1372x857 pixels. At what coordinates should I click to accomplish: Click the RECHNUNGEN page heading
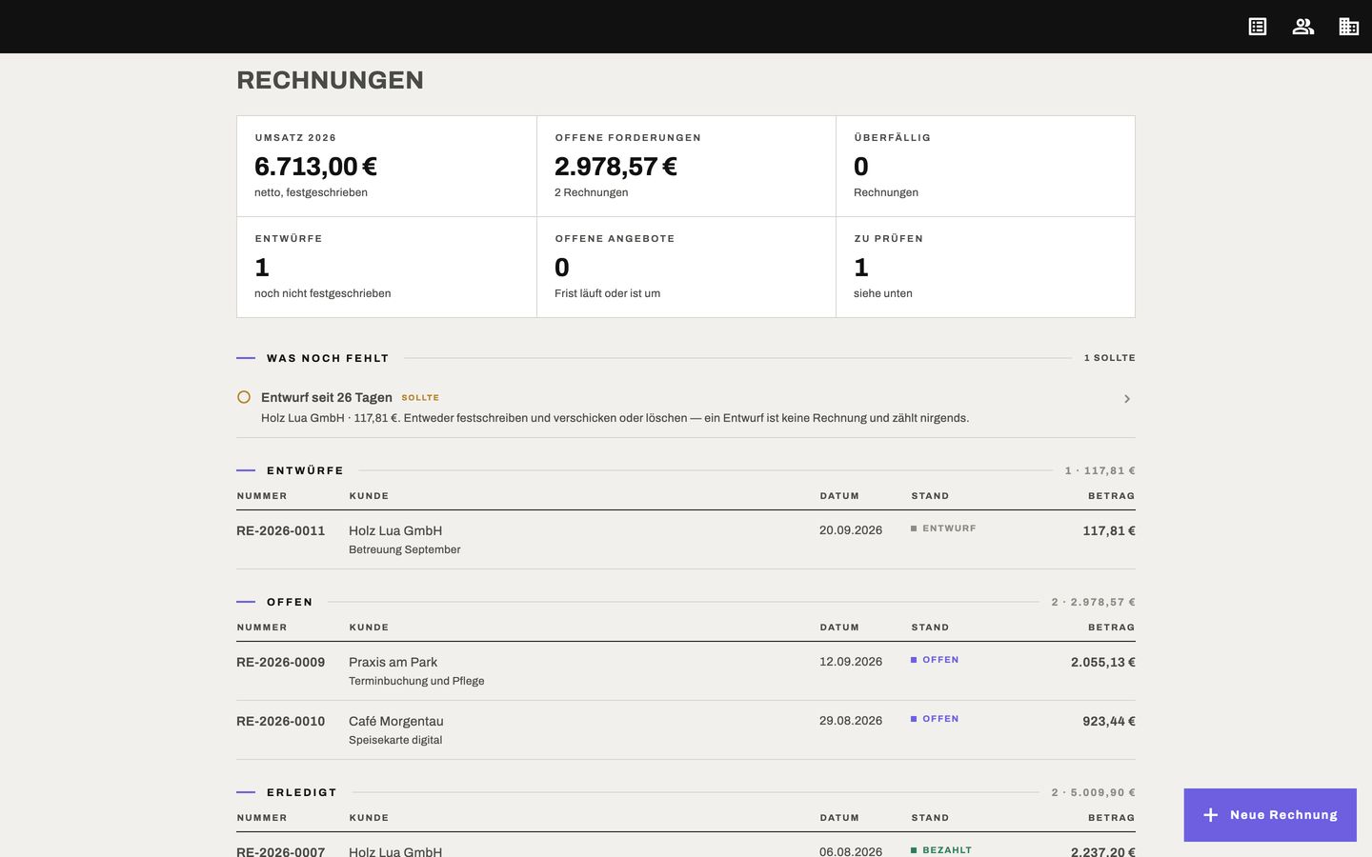(x=330, y=80)
